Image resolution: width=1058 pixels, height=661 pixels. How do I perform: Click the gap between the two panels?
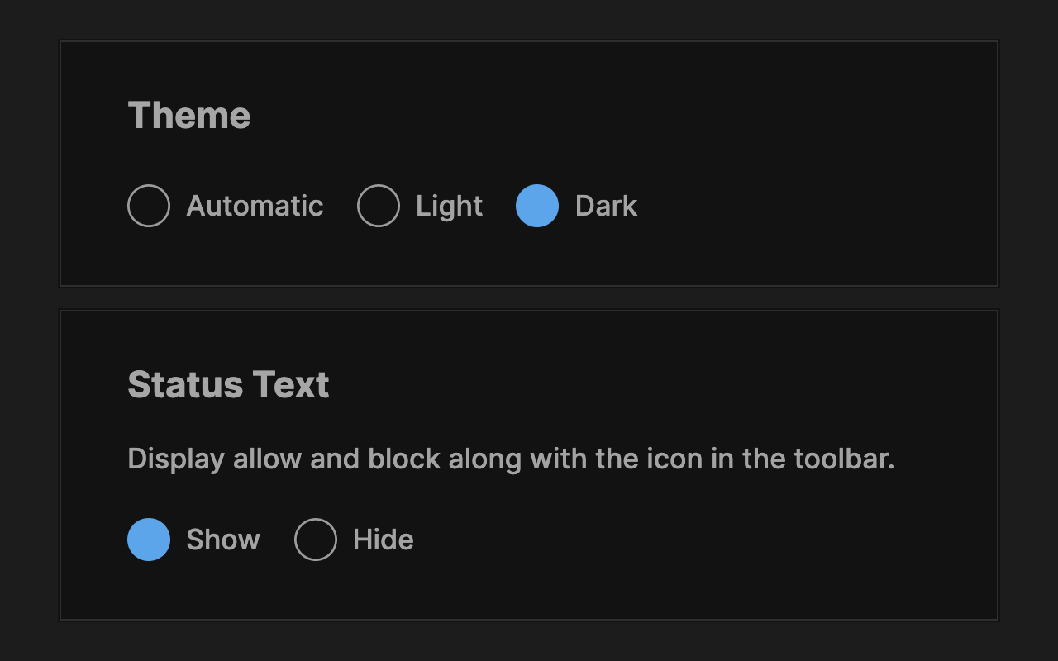click(529, 298)
